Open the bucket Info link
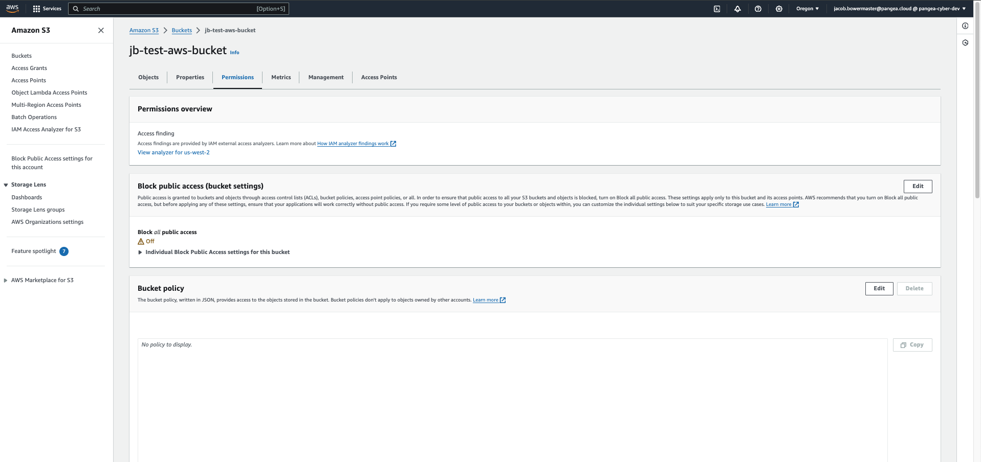 point(234,53)
